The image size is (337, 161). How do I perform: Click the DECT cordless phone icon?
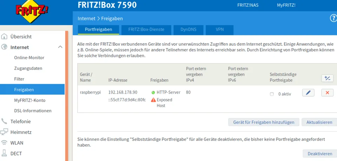[4, 153]
